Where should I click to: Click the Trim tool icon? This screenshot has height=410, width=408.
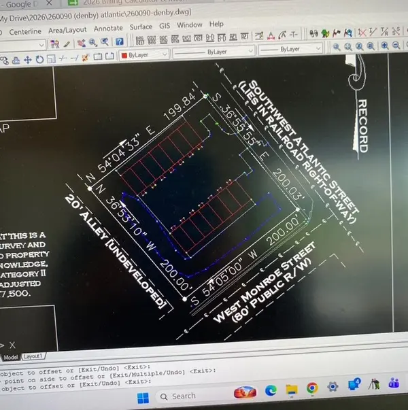[x=63, y=58]
